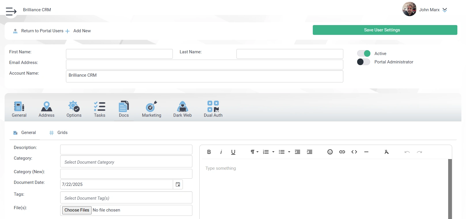The width and height of the screenshot is (466, 219).
Task: Open the parag329 format dropdown
Action: coord(254,152)
